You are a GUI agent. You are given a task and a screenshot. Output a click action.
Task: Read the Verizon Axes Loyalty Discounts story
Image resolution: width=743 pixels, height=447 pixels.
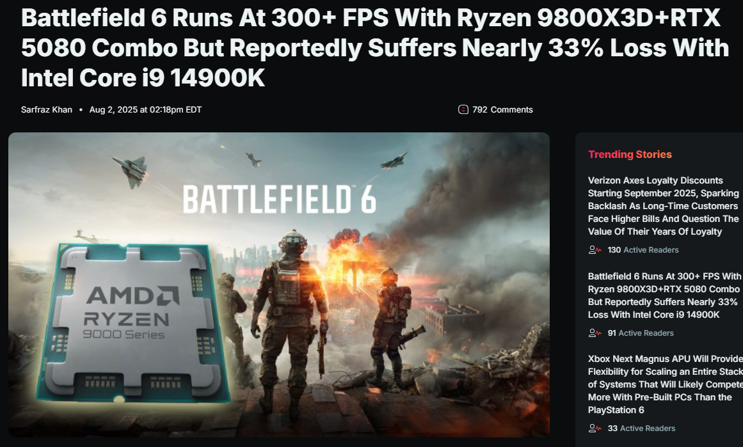pos(664,206)
